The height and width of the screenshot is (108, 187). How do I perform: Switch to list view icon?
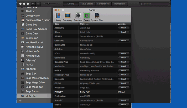pyautogui.click(x=38, y=4)
